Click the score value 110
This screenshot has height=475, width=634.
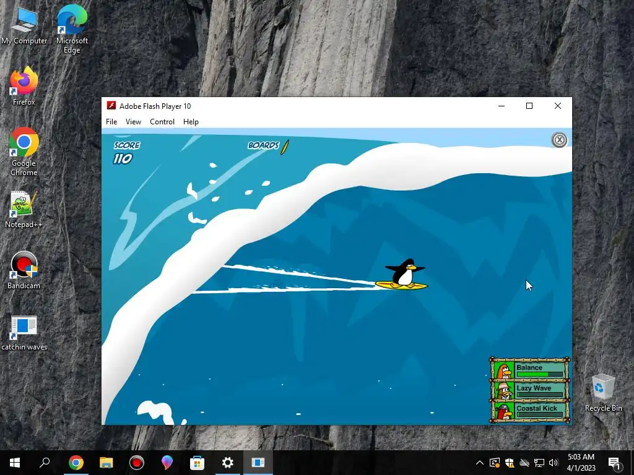[x=123, y=159]
